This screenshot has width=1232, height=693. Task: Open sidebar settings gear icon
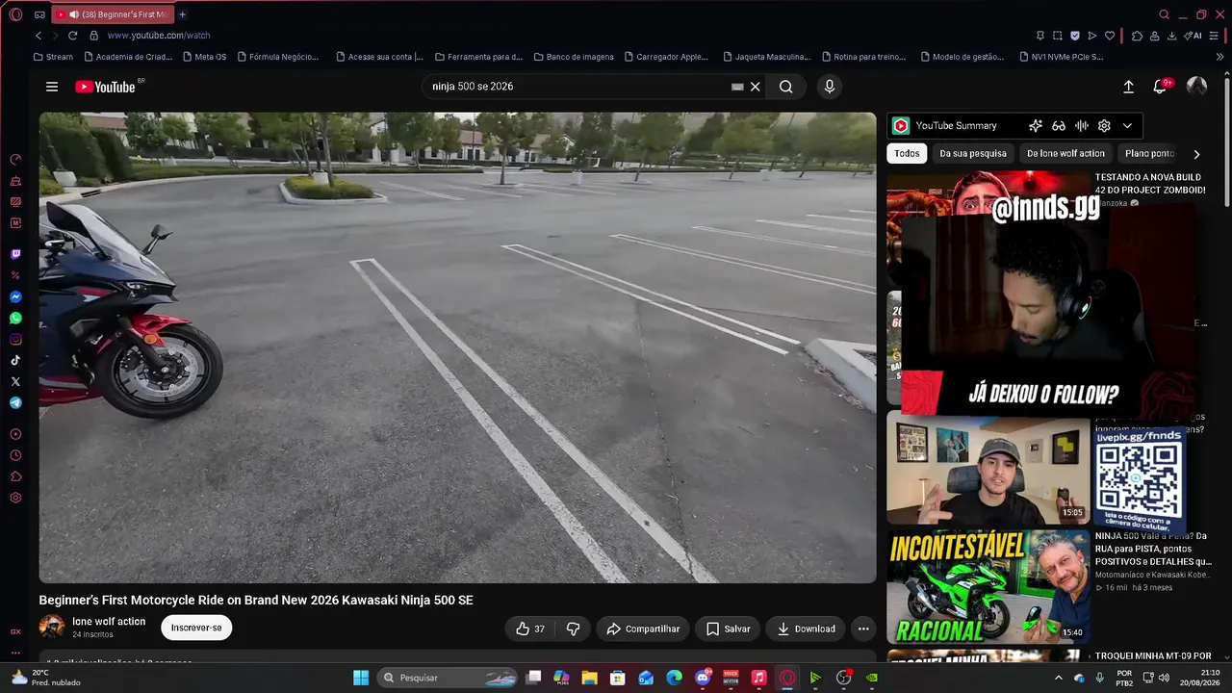pyautogui.click(x=15, y=498)
